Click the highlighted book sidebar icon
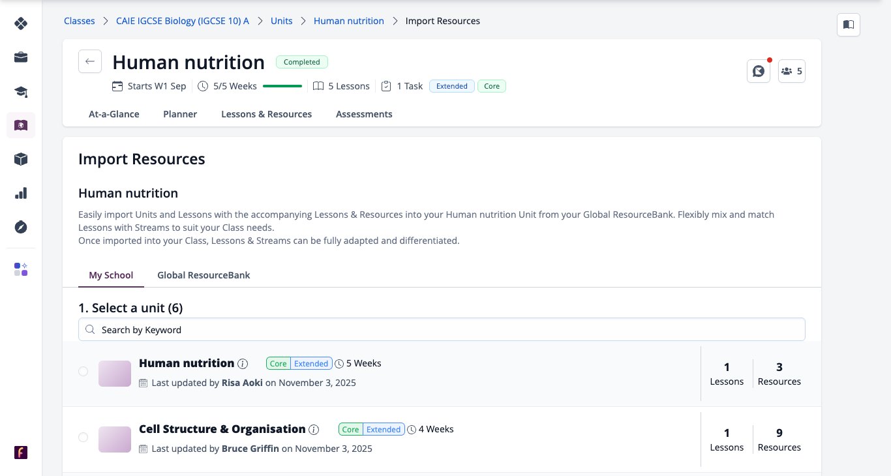 coord(21,125)
